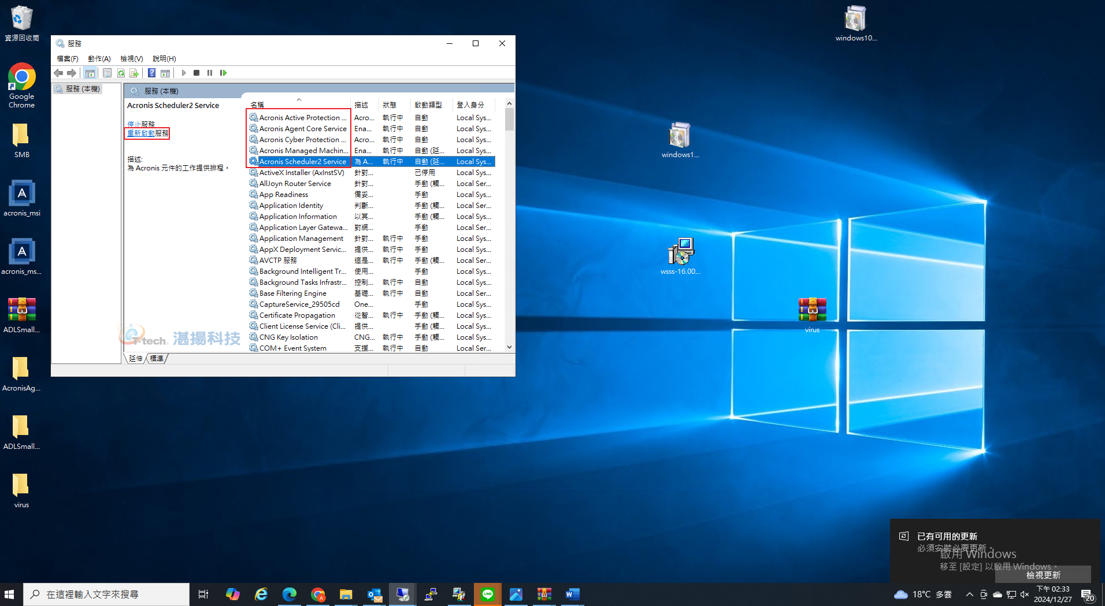The height and width of the screenshot is (606, 1105).
Task: Select ActiveX Installer (AxInstSV) row
Action: click(372, 173)
